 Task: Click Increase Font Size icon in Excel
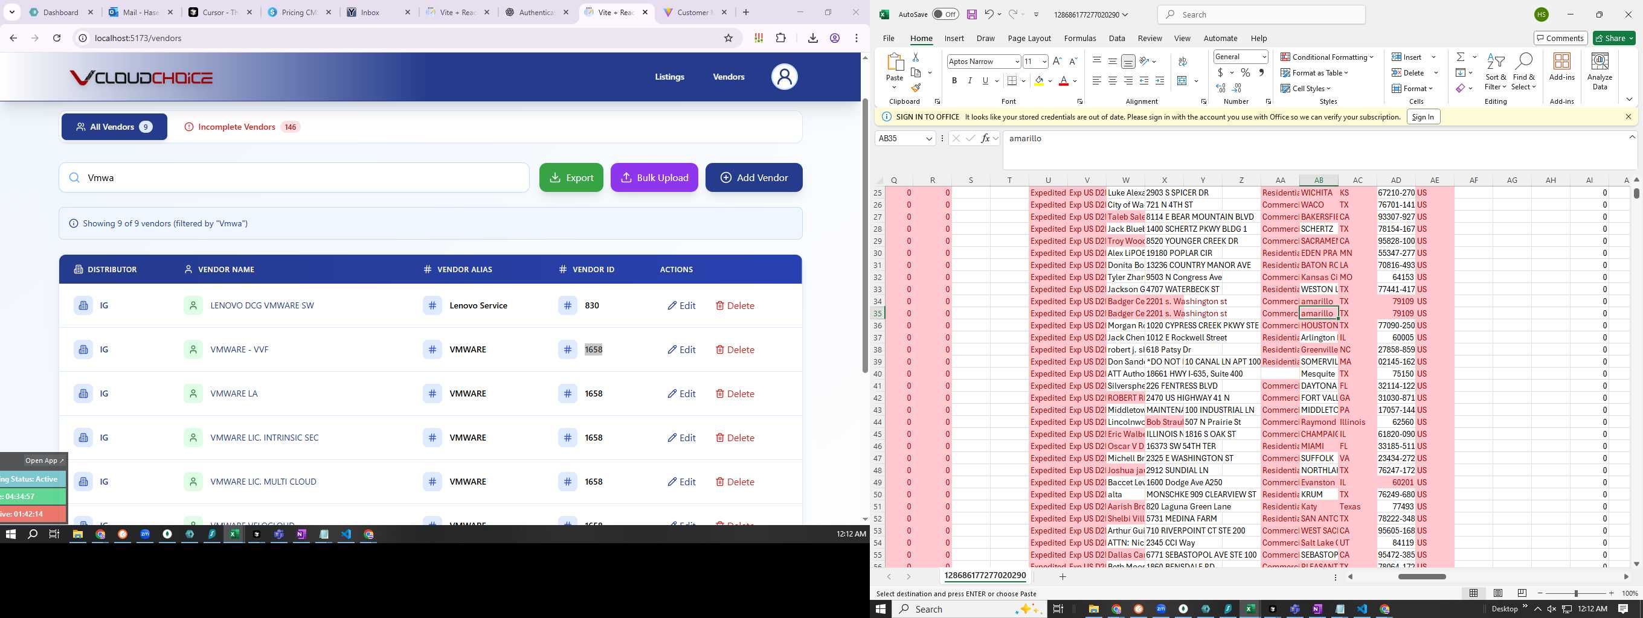(x=1057, y=61)
